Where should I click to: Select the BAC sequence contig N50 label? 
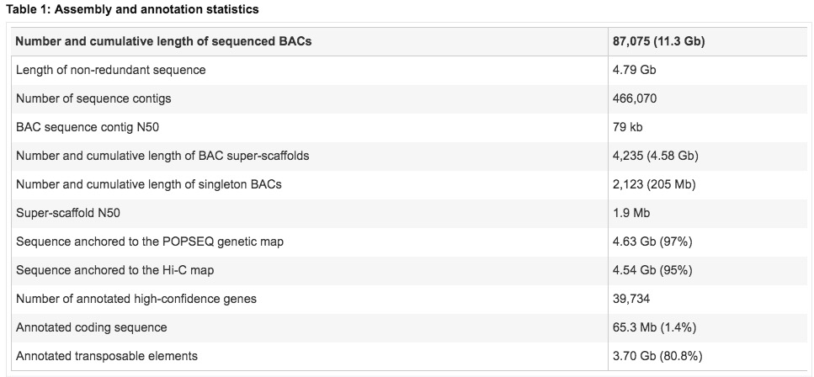click(x=93, y=127)
